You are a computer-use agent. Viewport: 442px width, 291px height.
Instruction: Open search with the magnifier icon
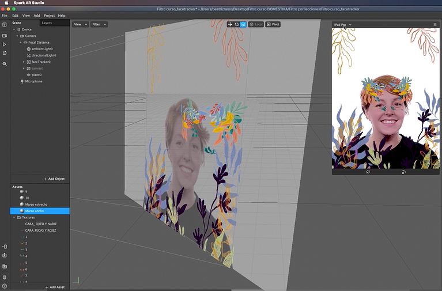5,63
